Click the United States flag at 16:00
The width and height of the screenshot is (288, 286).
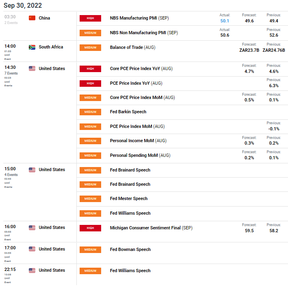pos(32,228)
